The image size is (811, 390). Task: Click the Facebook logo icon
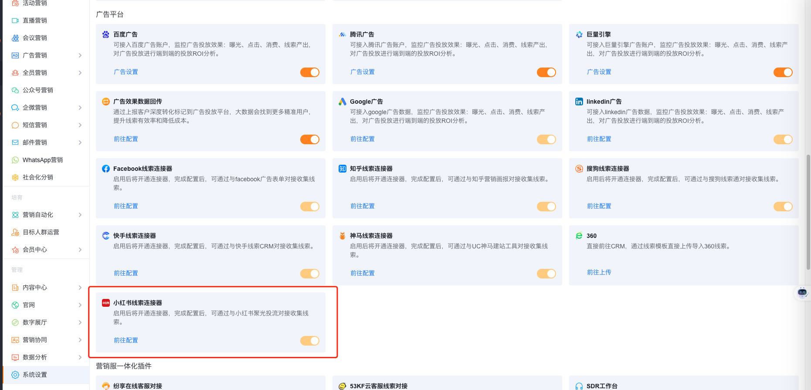pos(105,169)
